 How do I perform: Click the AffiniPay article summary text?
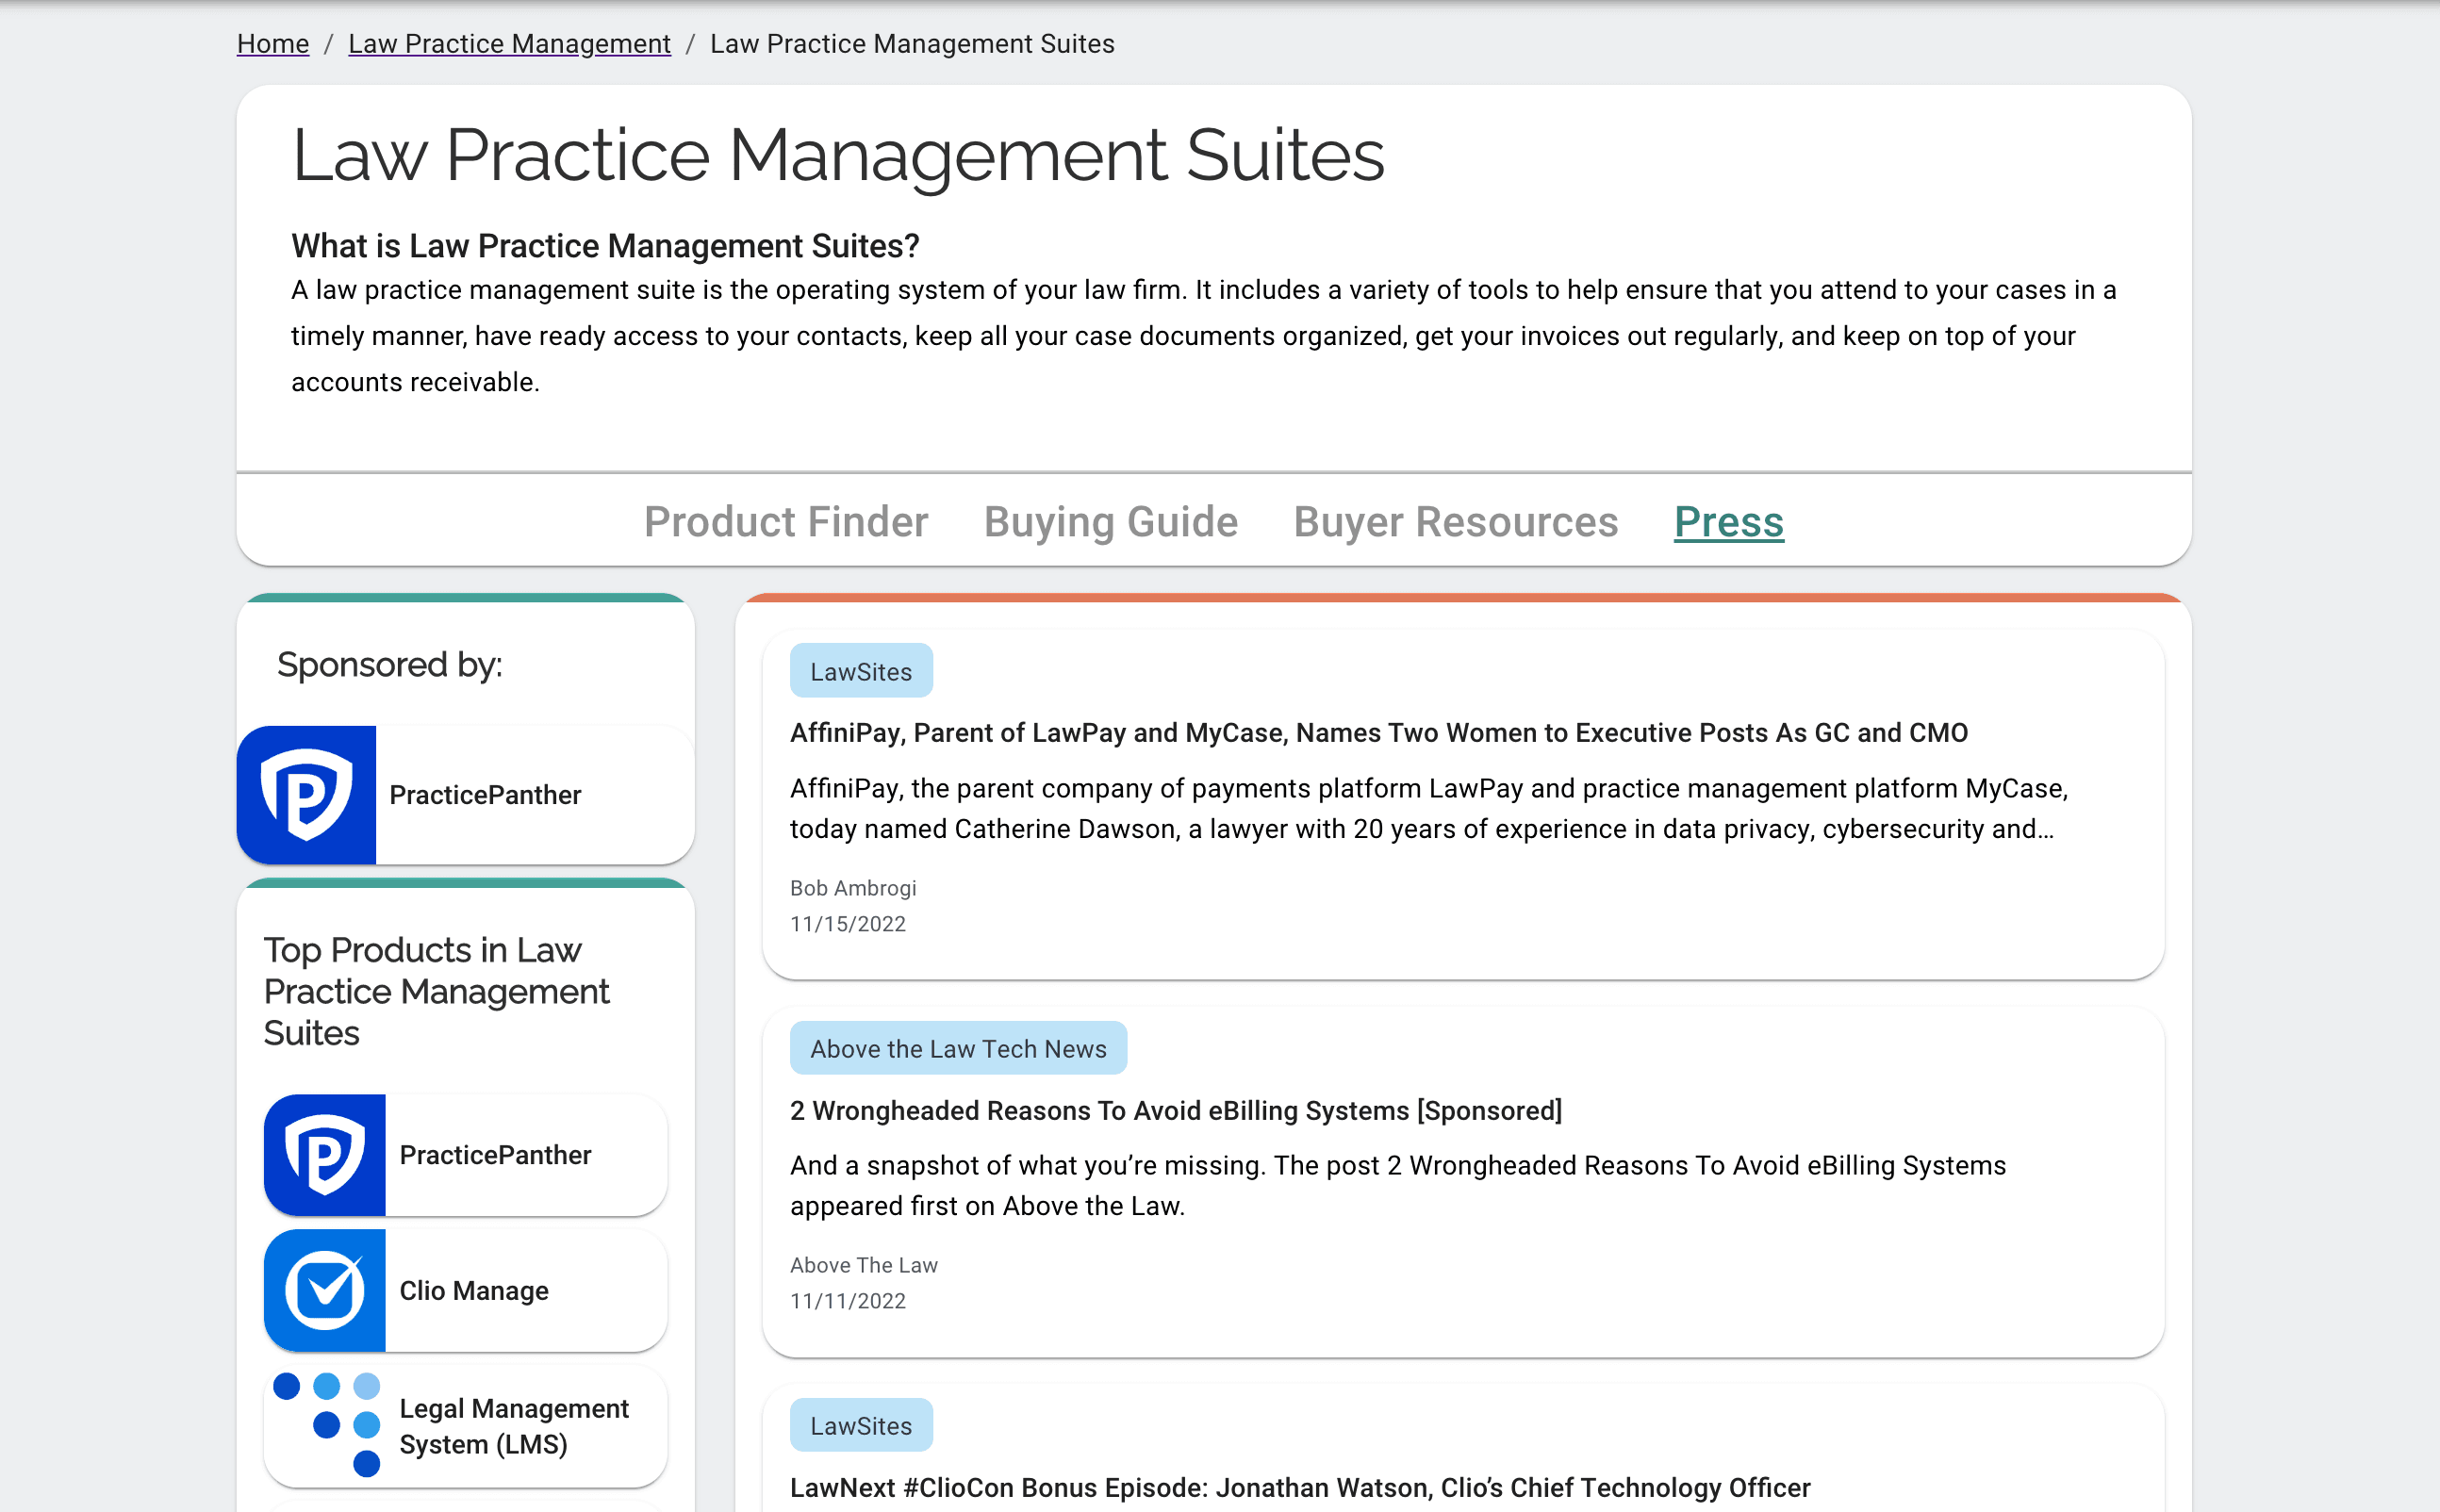(1429, 808)
